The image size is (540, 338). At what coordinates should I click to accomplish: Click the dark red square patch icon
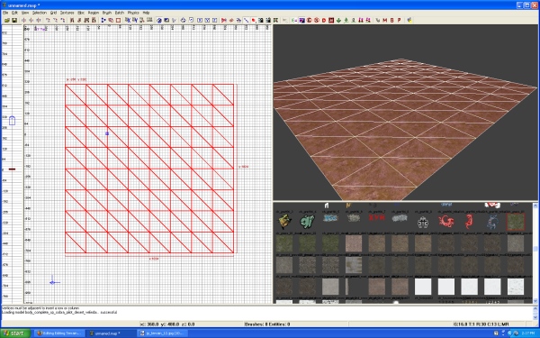pyautogui.click(x=331, y=21)
